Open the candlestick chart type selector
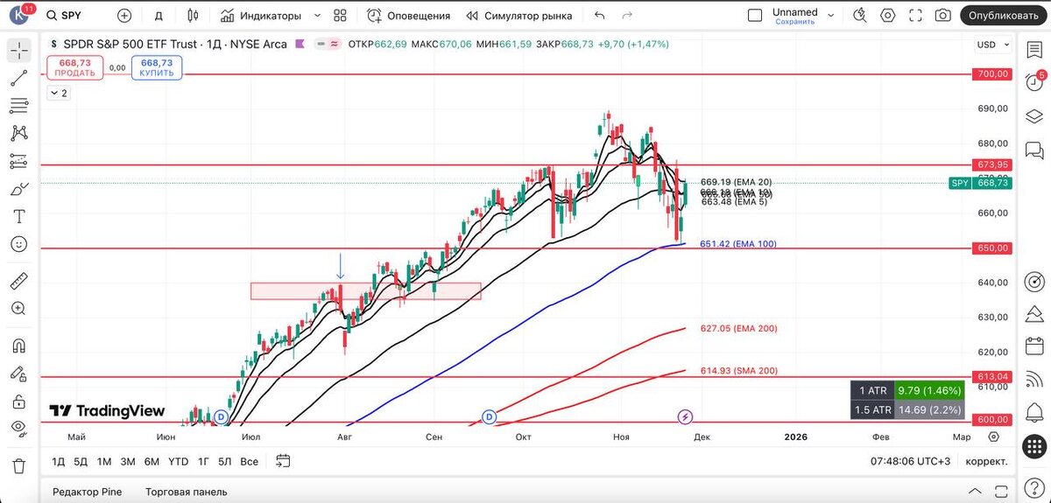The height and width of the screenshot is (503, 1051). click(x=194, y=16)
